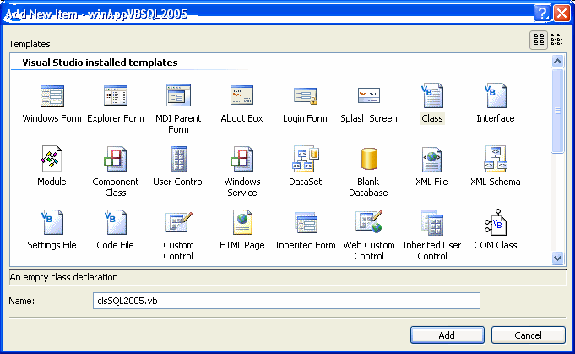Click the Class template icon
Image resolution: width=575 pixels, height=354 pixels.
(x=432, y=95)
